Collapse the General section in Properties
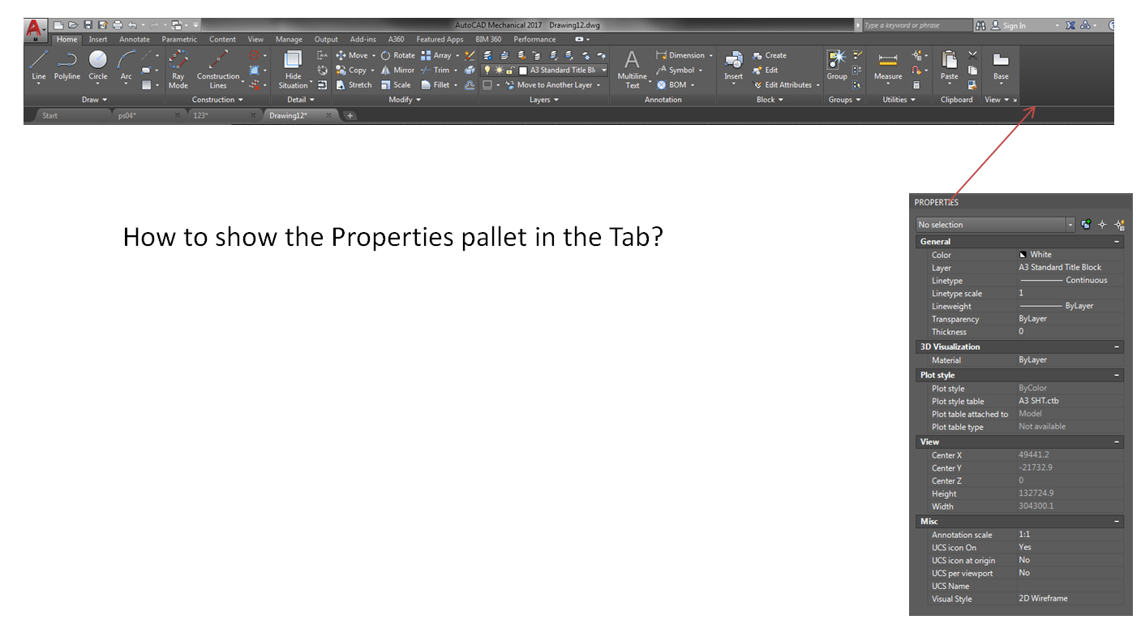1141x637 pixels. [1117, 241]
